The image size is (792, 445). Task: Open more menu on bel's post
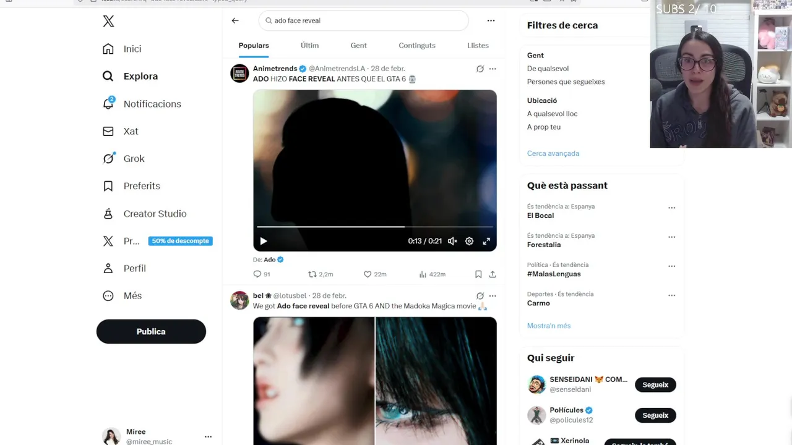pos(493,296)
